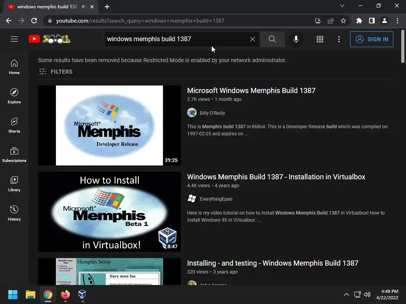Visit the Billy O'Reilly channel name
Viewport: 406px width, 304px height.
(213, 113)
